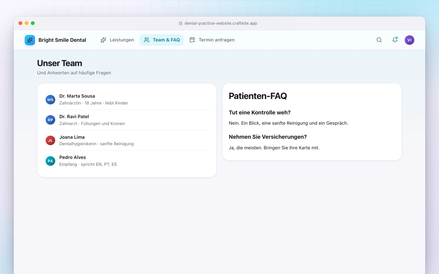Select the Pedro Alves name

click(73, 157)
